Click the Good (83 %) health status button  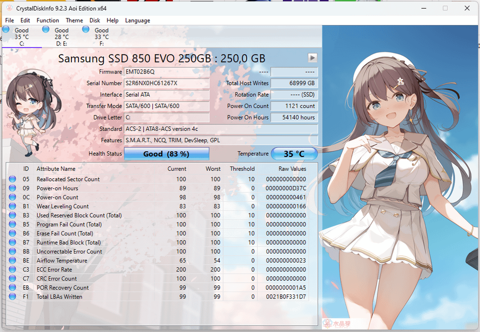tap(166, 153)
